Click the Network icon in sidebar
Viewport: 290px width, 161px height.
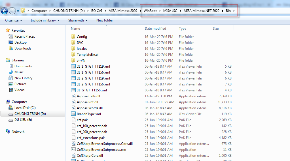8,131
